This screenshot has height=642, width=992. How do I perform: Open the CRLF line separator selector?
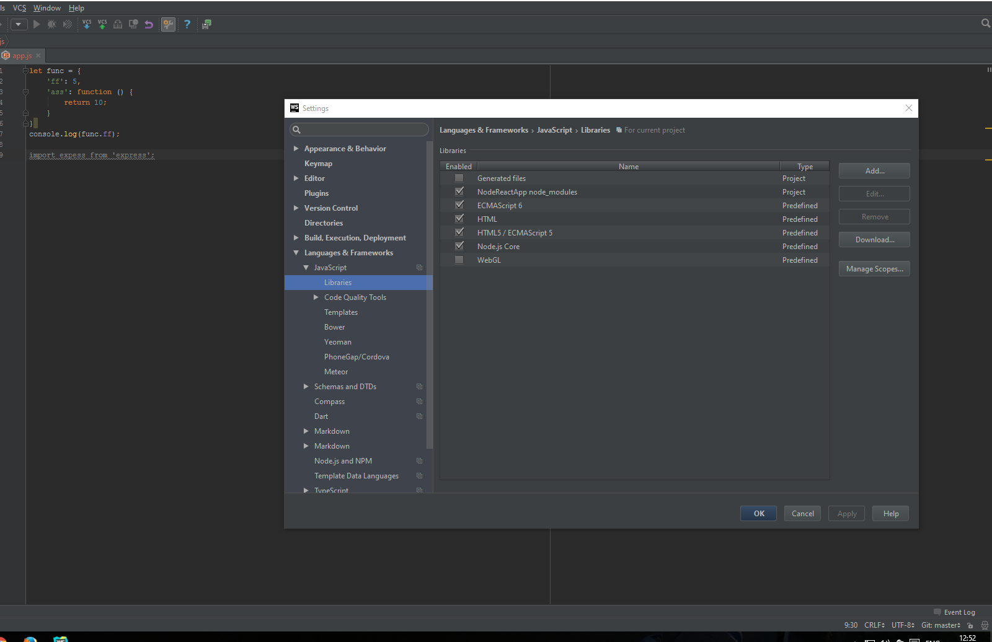tap(874, 625)
